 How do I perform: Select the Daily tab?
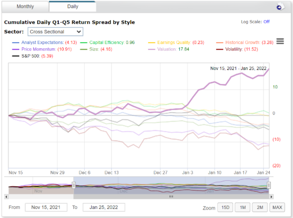(x=73, y=7)
